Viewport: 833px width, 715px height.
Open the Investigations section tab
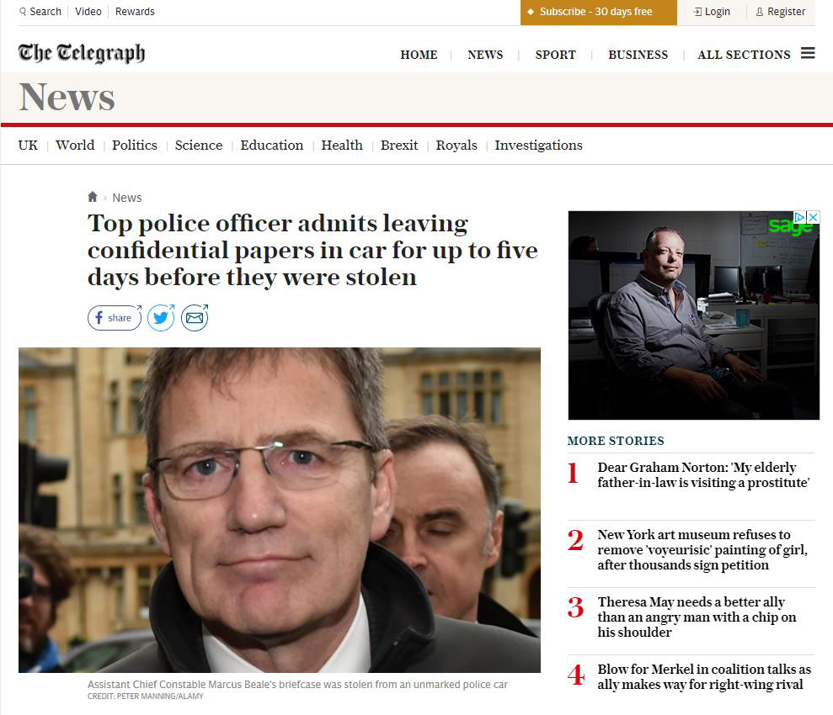coord(539,146)
